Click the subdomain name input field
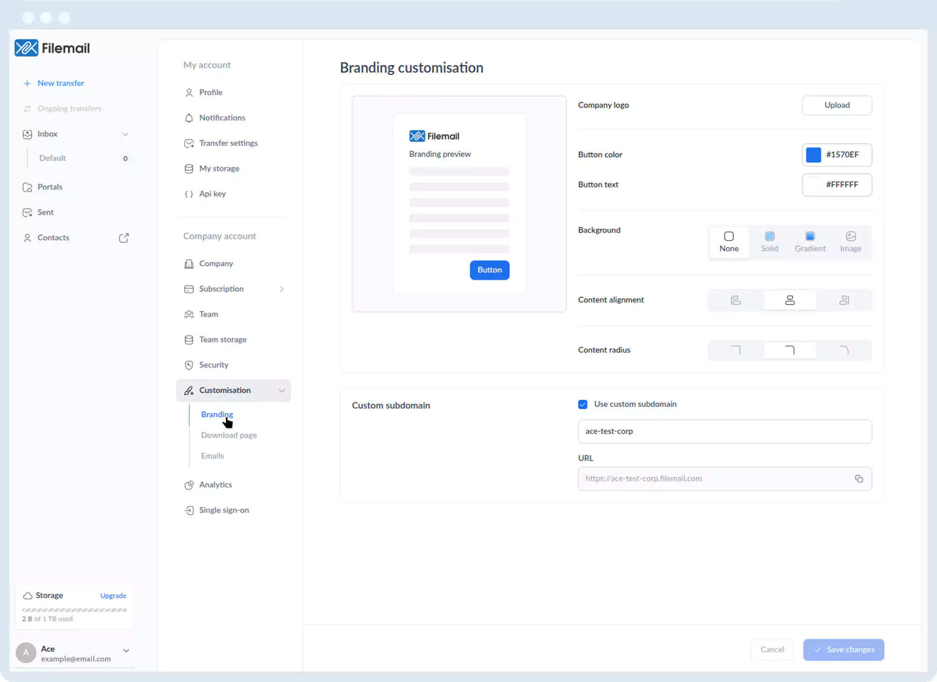The height and width of the screenshot is (682, 937). coord(724,431)
